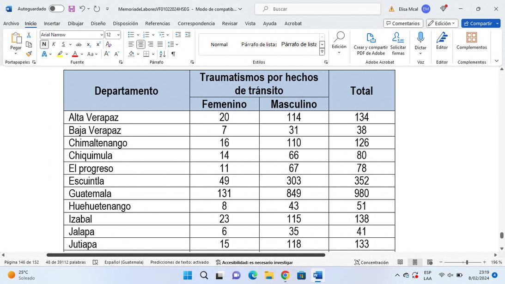
Task: Toggle italic with the K button
Action: [x=54, y=44]
